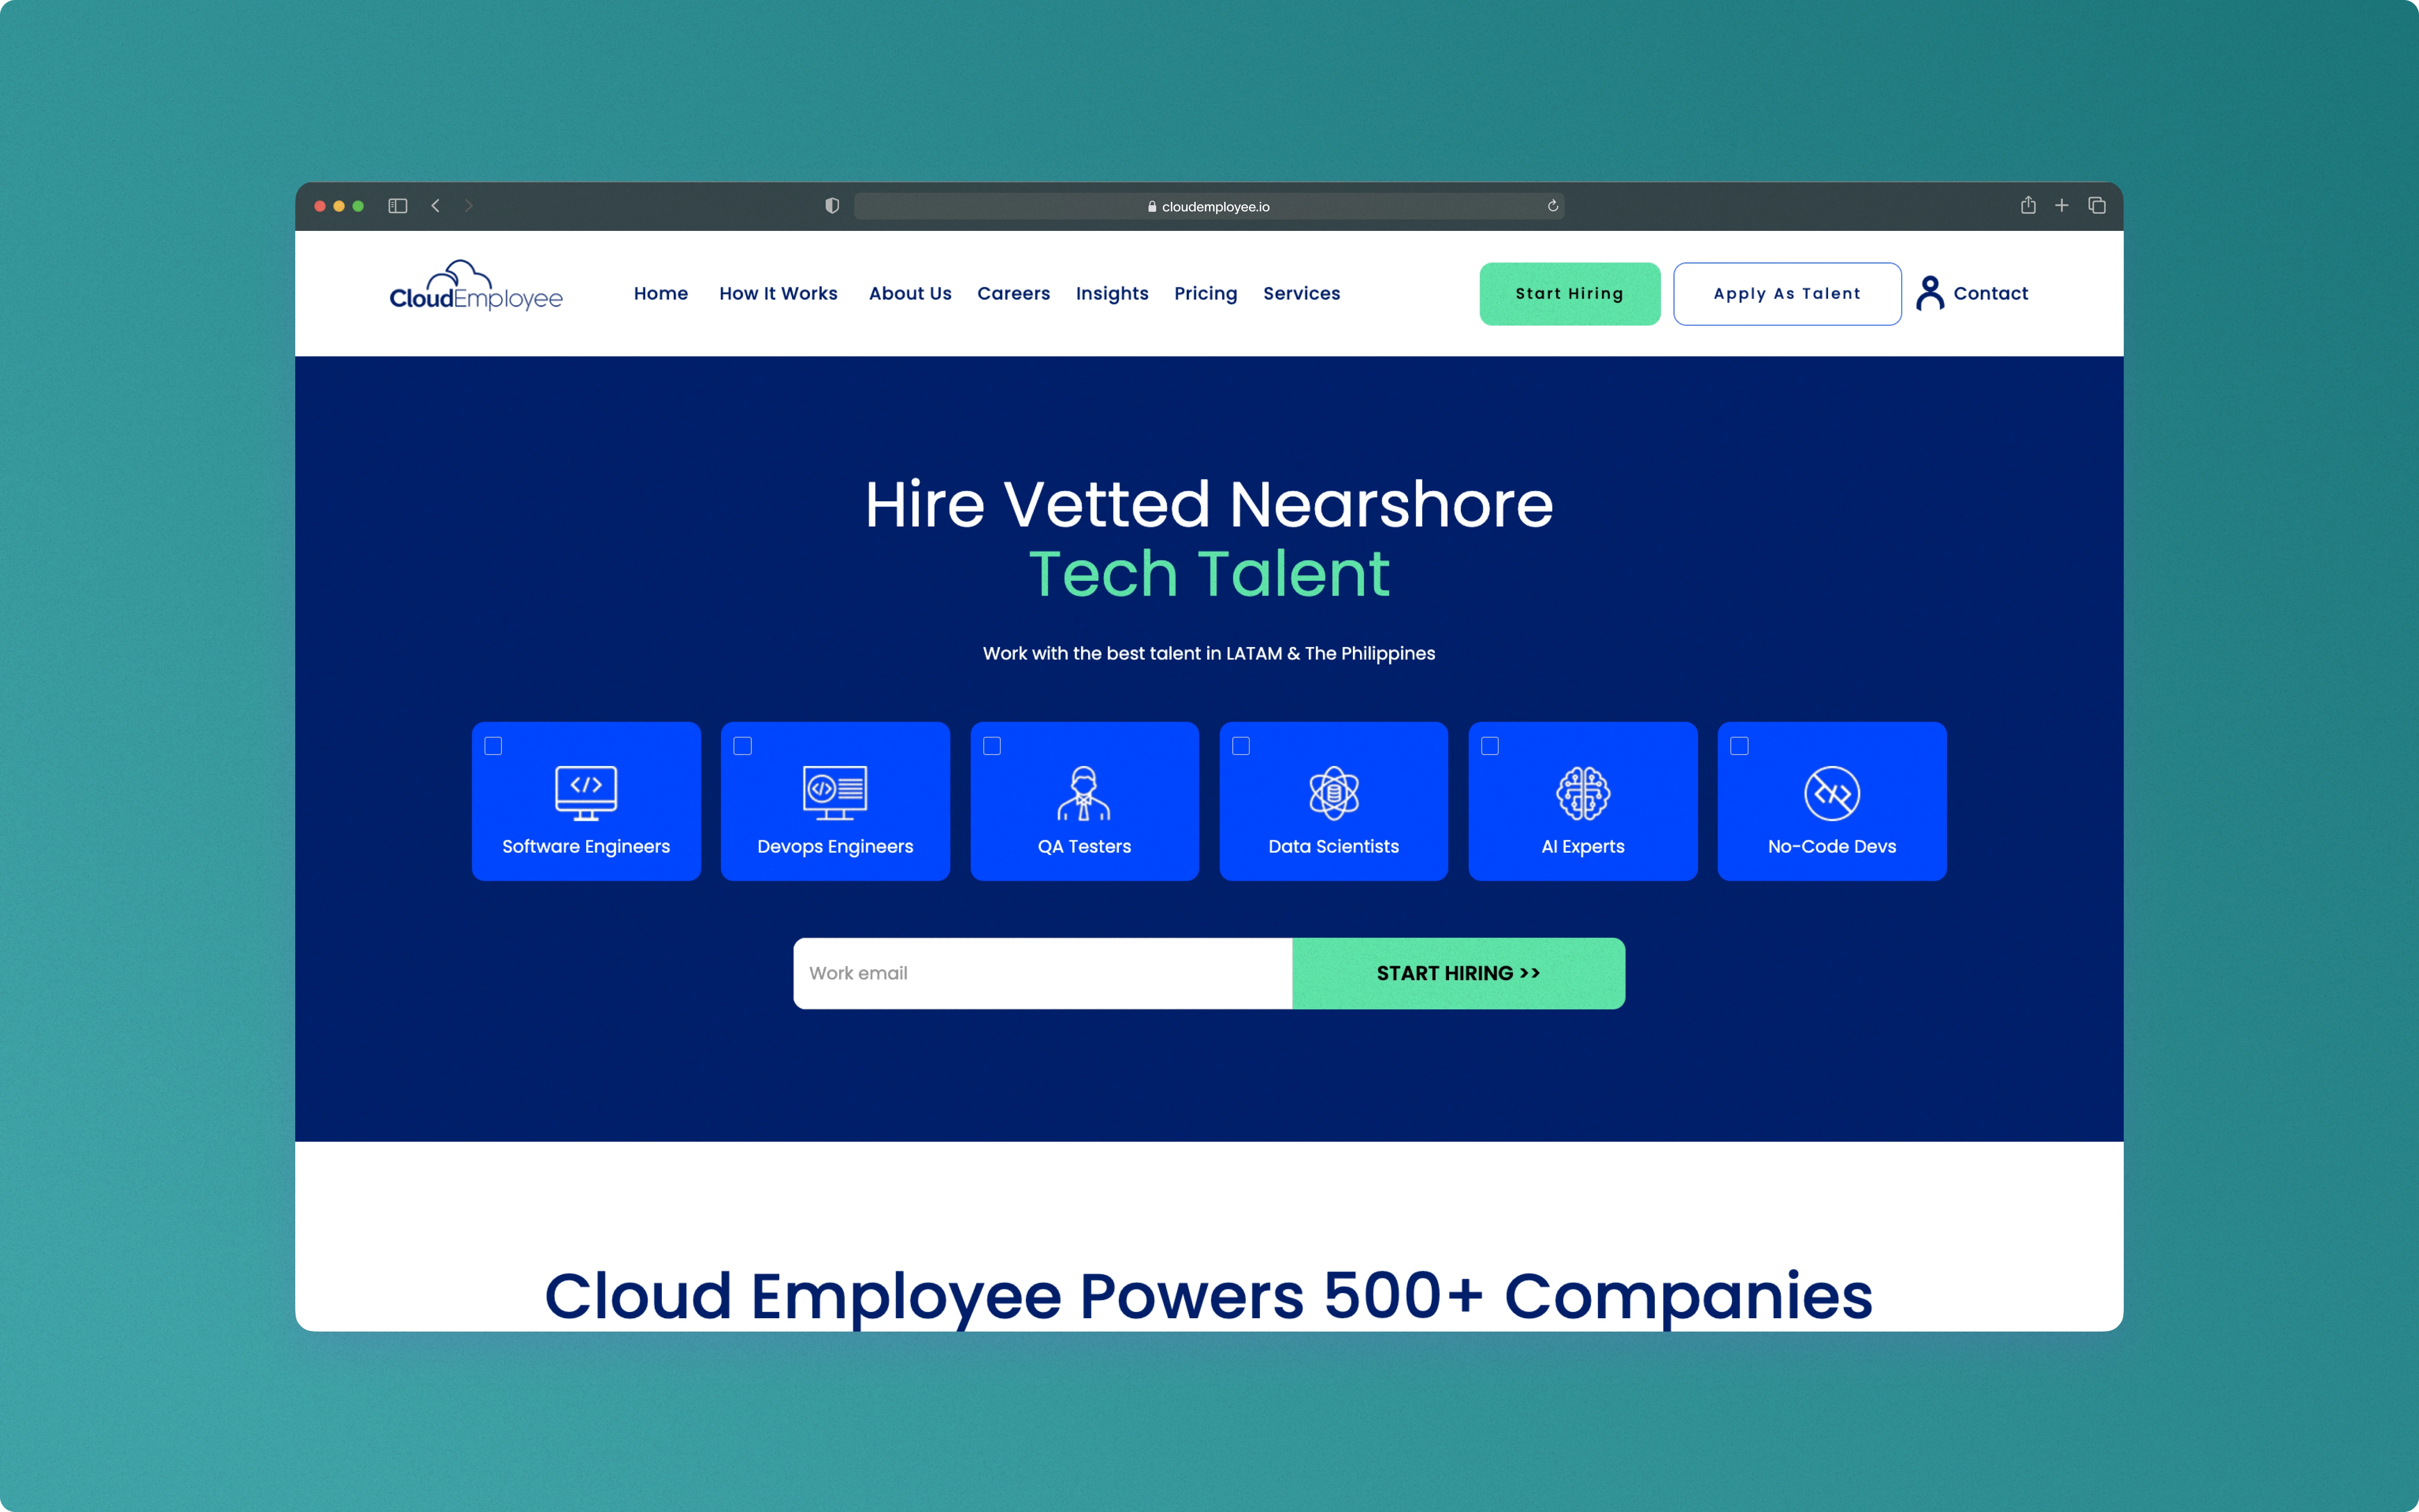Reload the page with the refresh icon

[1553, 206]
